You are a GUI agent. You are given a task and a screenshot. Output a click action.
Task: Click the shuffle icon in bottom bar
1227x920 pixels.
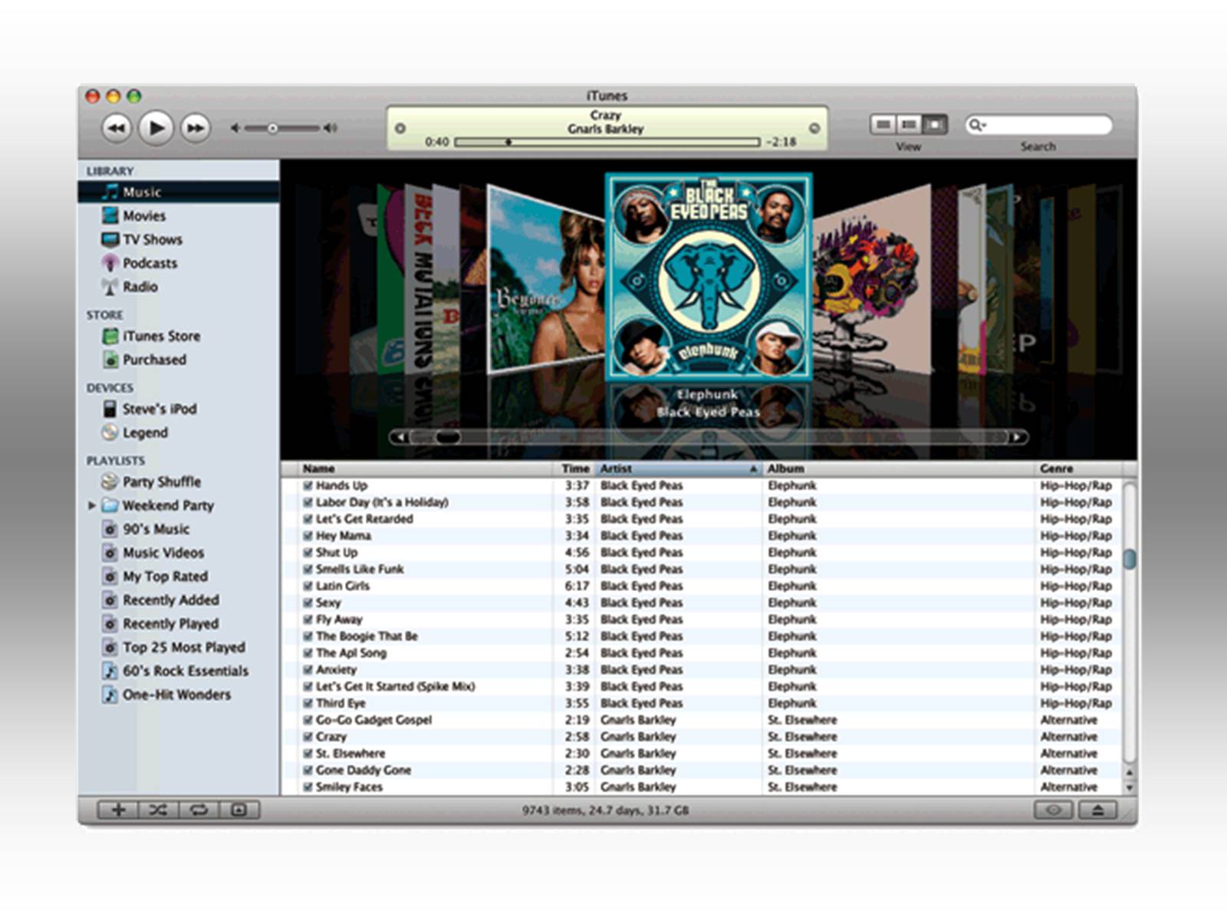(x=158, y=810)
